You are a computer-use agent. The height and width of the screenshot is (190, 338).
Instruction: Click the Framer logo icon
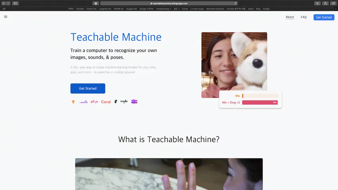[115, 102]
